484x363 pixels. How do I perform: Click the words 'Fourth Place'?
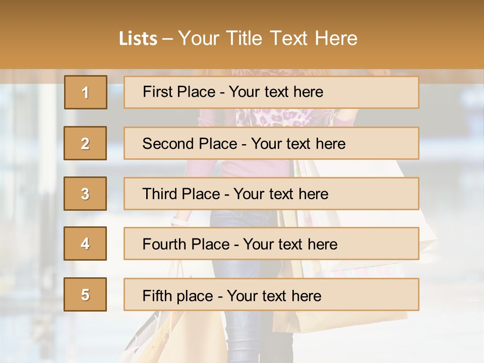(x=186, y=244)
